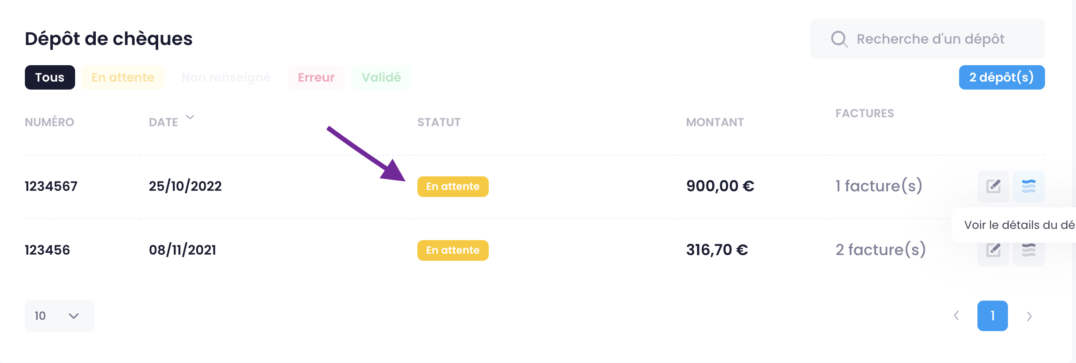Image resolution: width=1076 pixels, height=363 pixels.
Task: Click the magnifying glass search icon
Action: click(839, 39)
